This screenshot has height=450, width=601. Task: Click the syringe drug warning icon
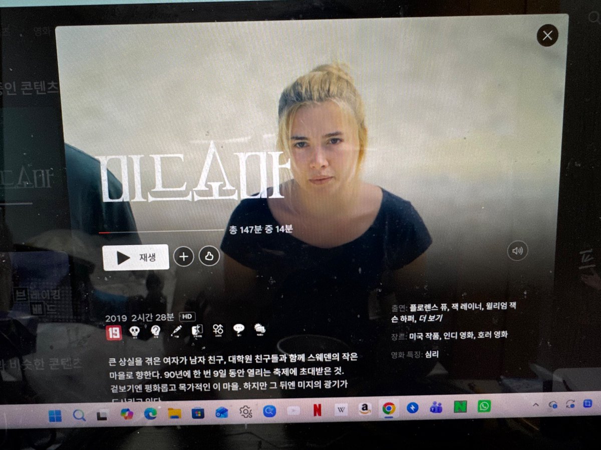[176, 331]
